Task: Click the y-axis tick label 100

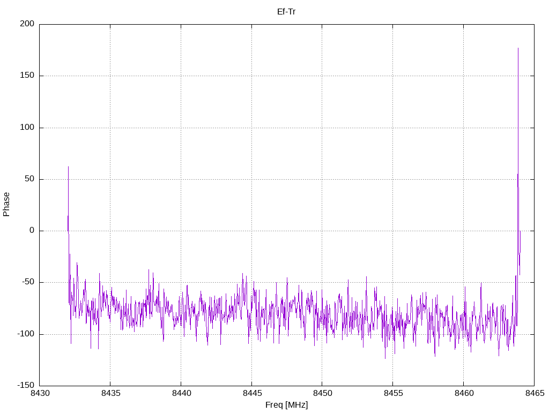Action: click(x=27, y=127)
